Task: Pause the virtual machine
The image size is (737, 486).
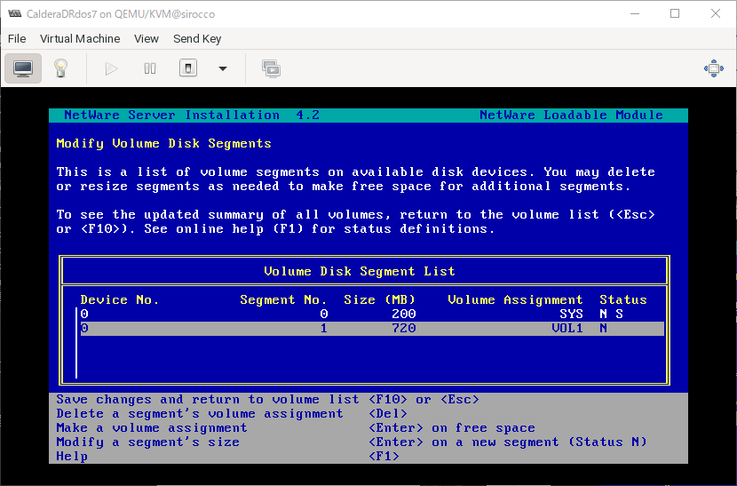Action: tap(150, 69)
